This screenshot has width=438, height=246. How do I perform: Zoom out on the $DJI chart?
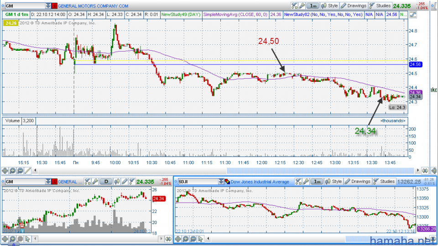[193, 239]
